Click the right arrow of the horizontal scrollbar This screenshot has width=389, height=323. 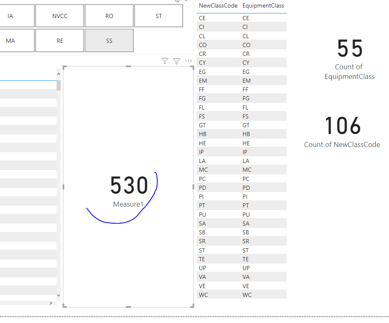(51, 303)
